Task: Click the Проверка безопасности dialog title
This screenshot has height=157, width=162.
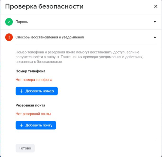Action: [44, 7]
